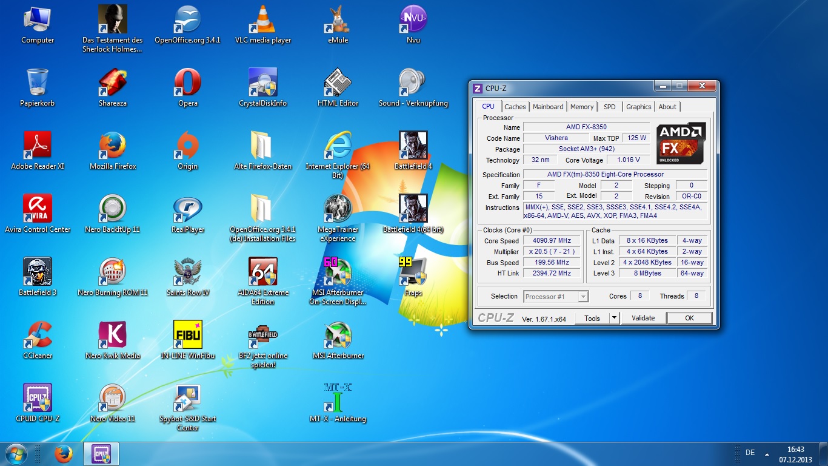Launch the Battlefield 3 shortcut
This screenshot has width=828, height=466.
pyautogui.click(x=38, y=272)
